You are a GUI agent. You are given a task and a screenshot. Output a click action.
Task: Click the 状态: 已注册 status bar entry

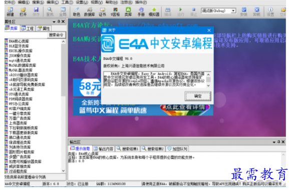click(x=78, y=184)
